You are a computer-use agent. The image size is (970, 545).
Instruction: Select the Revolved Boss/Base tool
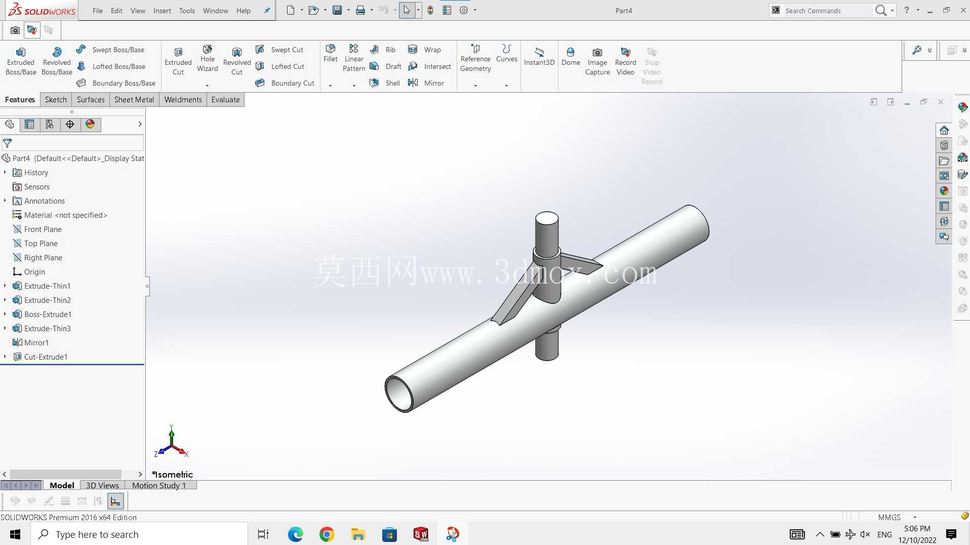coord(57,61)
